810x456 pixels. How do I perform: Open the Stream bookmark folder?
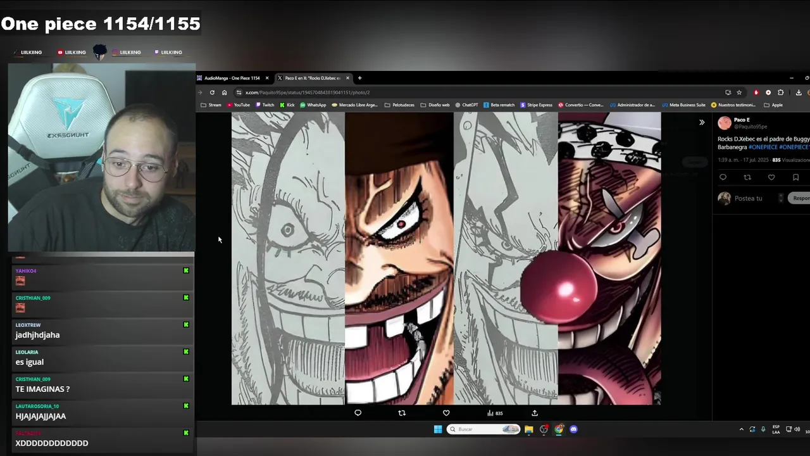[x=211, y=105]
